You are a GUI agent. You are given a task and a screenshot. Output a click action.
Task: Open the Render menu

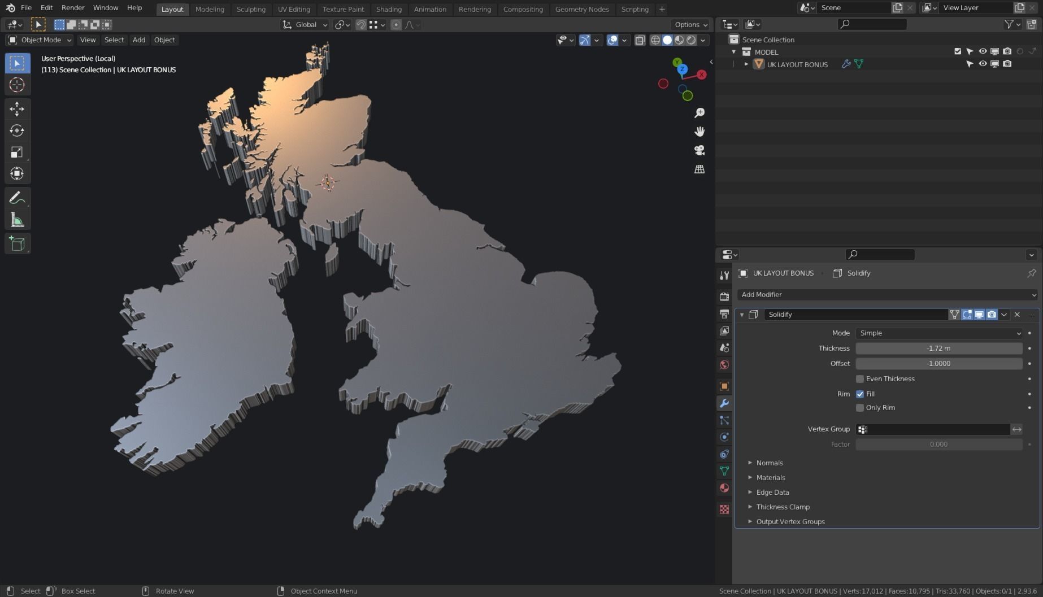click(x=73, y=8)
